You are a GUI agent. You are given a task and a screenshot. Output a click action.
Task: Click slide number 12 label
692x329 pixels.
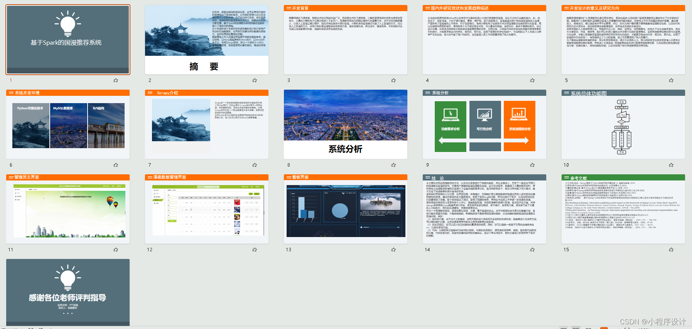click(x=150, y=250)
